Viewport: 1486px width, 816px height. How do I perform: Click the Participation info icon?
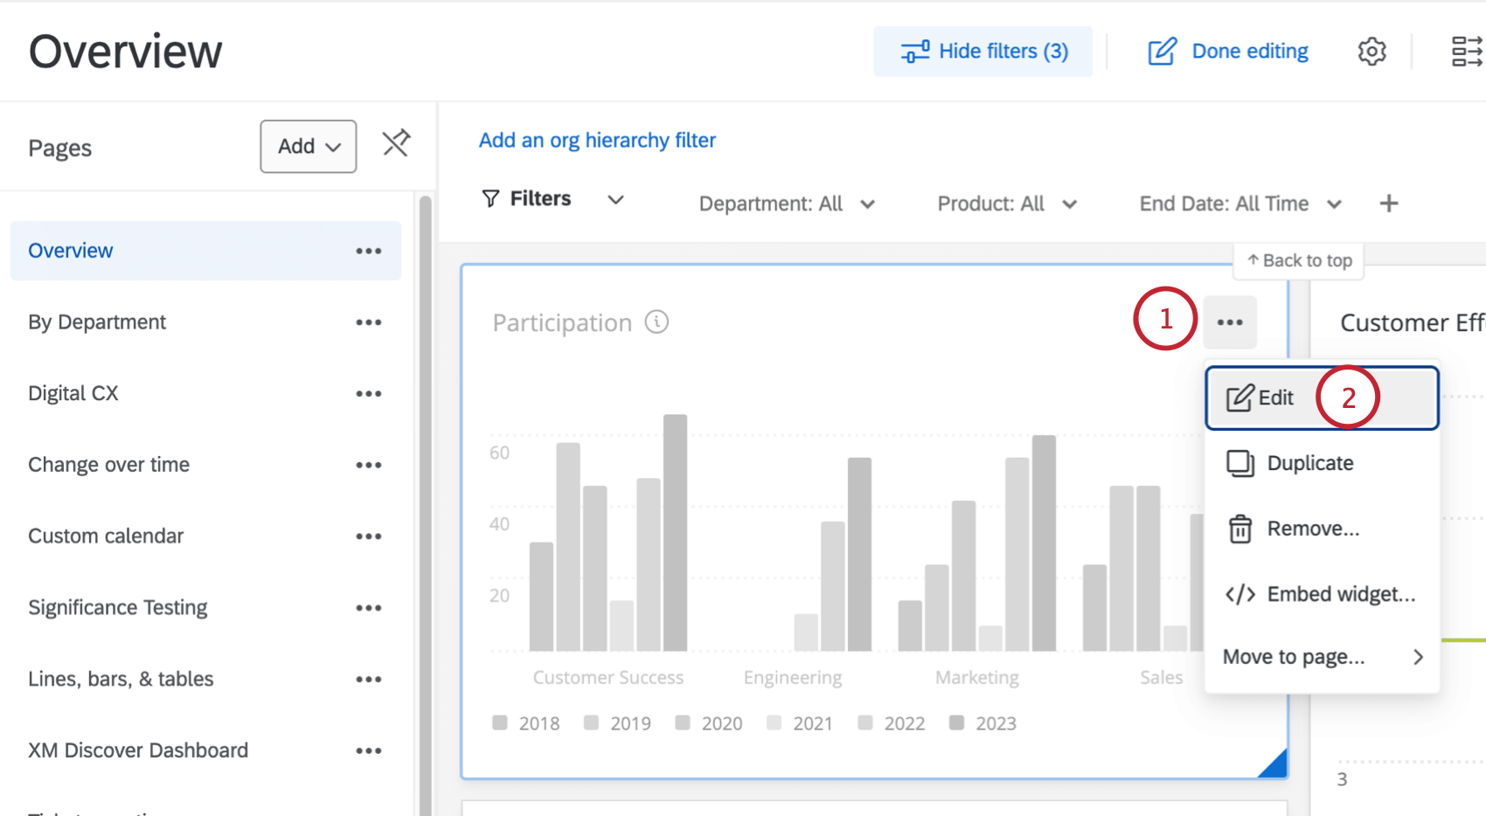pyautogui.click(x=656, y=322)
